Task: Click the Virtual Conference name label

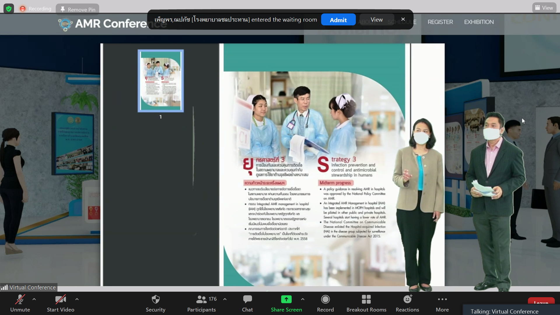Action: click(x=33, y=288)
